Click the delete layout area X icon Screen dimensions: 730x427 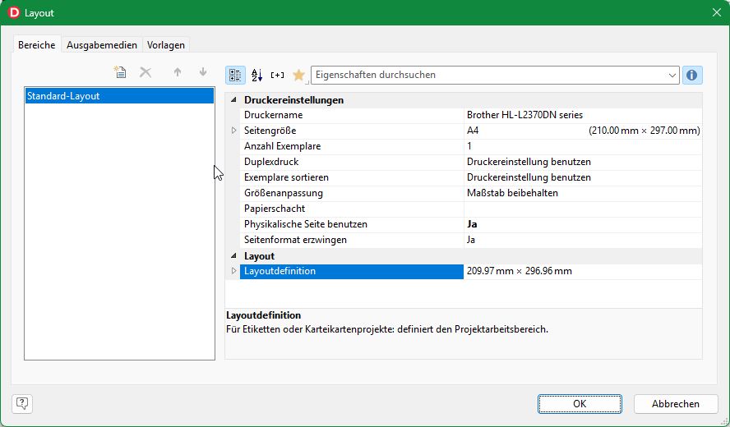[146, 73]
